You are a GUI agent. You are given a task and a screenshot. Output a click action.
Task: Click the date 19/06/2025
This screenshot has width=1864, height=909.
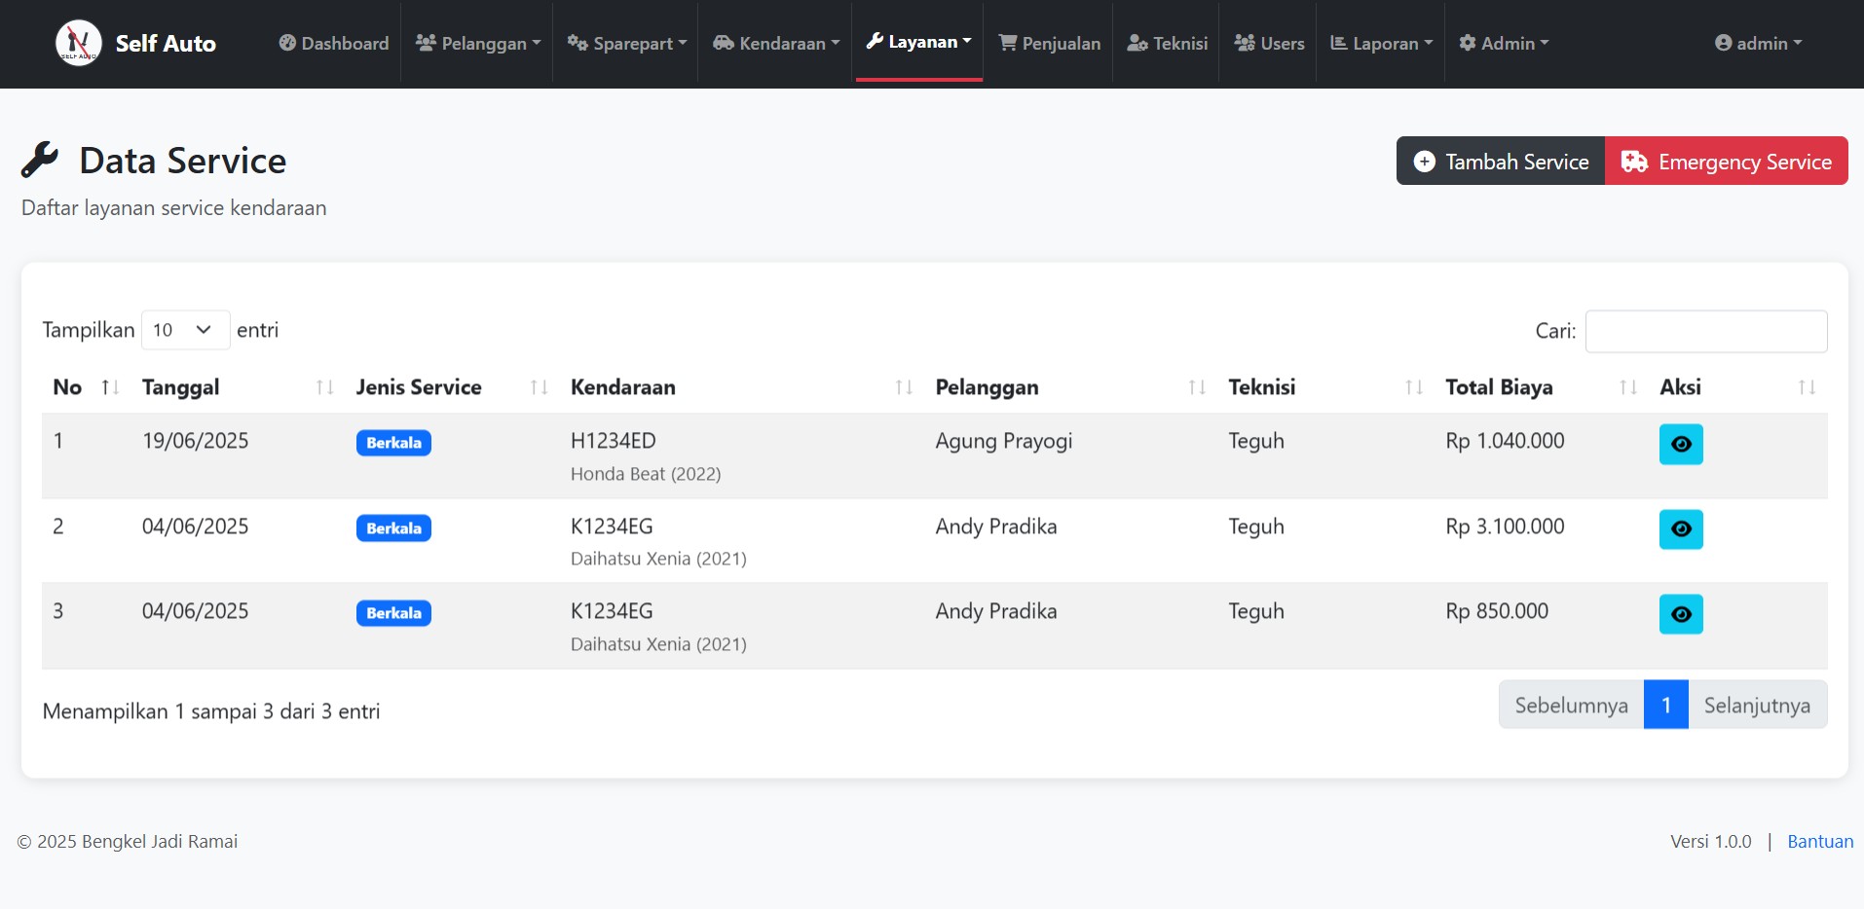(195, 441)
